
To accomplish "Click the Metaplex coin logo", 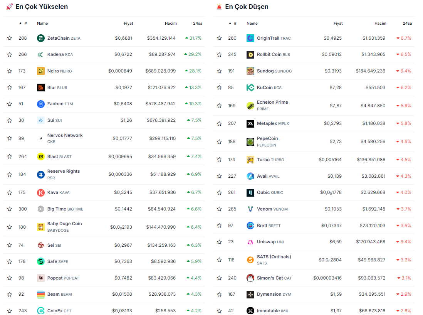I will click(x=250, y=124).
